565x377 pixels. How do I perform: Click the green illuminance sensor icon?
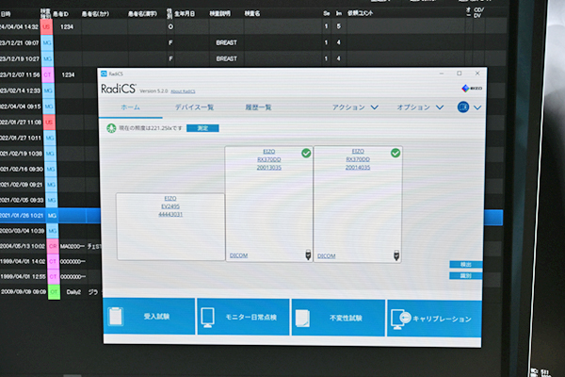click(x=110, y=127)
